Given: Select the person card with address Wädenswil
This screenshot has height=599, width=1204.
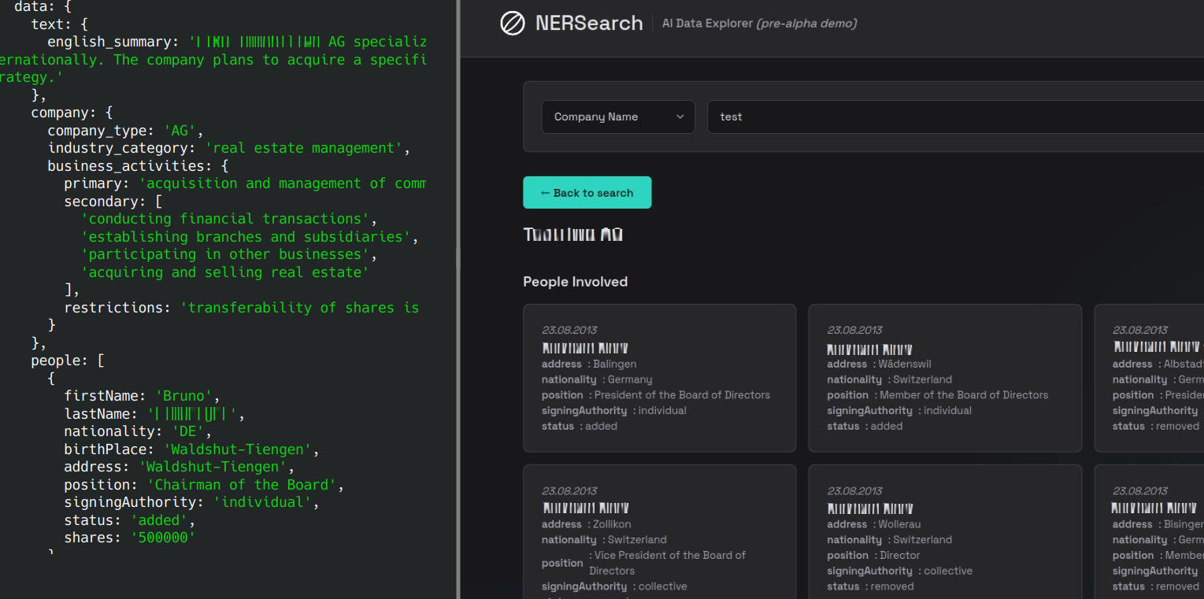Looking at the screenshot, I should [x=945, y=379].
